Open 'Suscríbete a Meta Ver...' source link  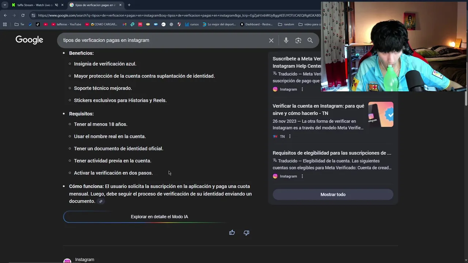point(297,62)
